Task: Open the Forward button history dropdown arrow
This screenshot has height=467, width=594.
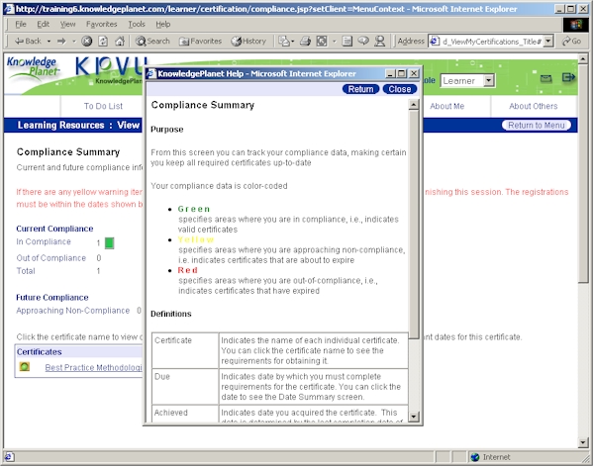Action: tap(74, 41)
